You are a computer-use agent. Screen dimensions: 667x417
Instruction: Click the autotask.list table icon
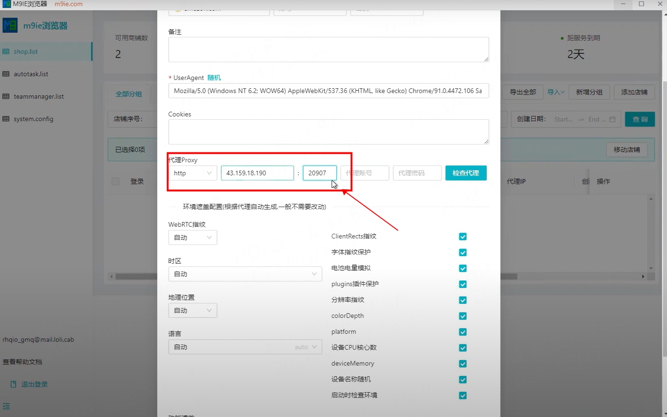tap(6, 74)
